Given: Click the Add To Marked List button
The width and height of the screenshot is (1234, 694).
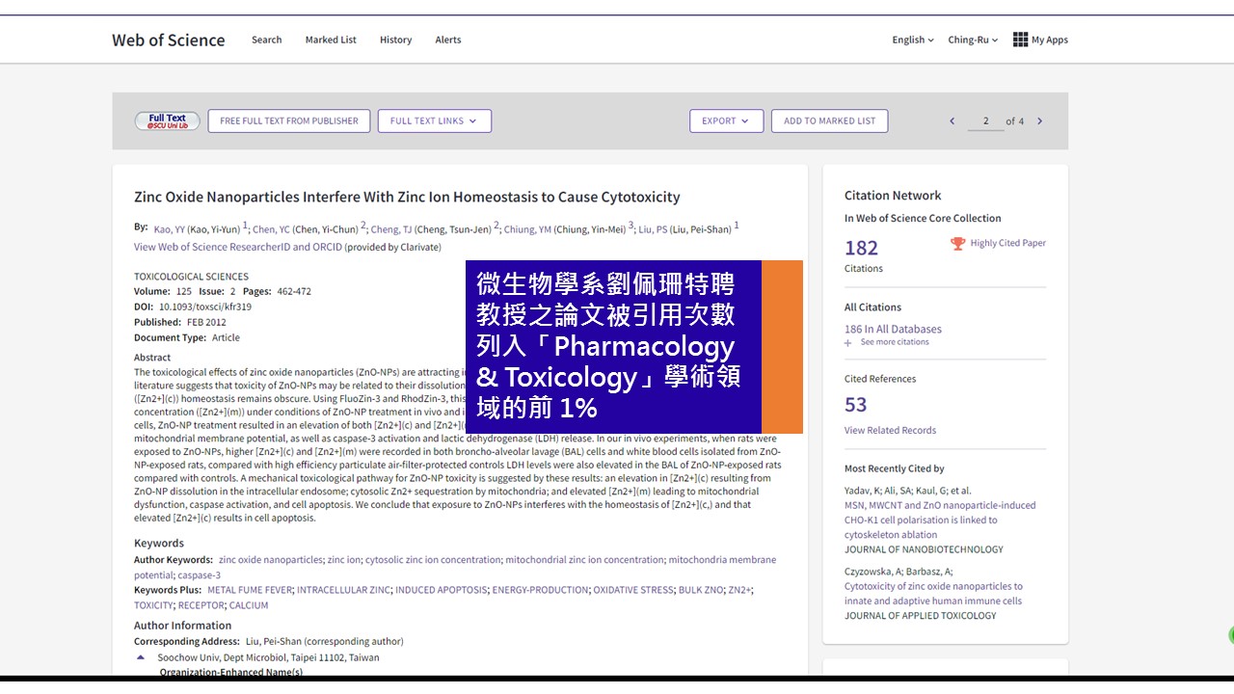Looking at the screenshot, I should (x=829, y=121).
